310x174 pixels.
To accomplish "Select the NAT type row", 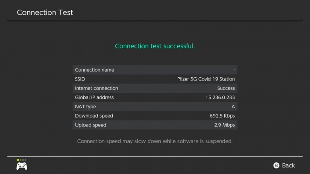I will click(155, 107).
